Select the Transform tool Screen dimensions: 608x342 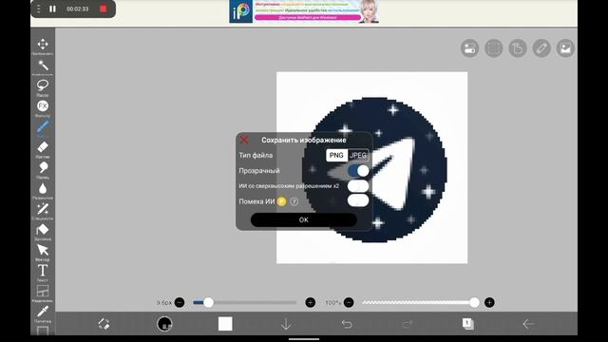coord(43,45)
